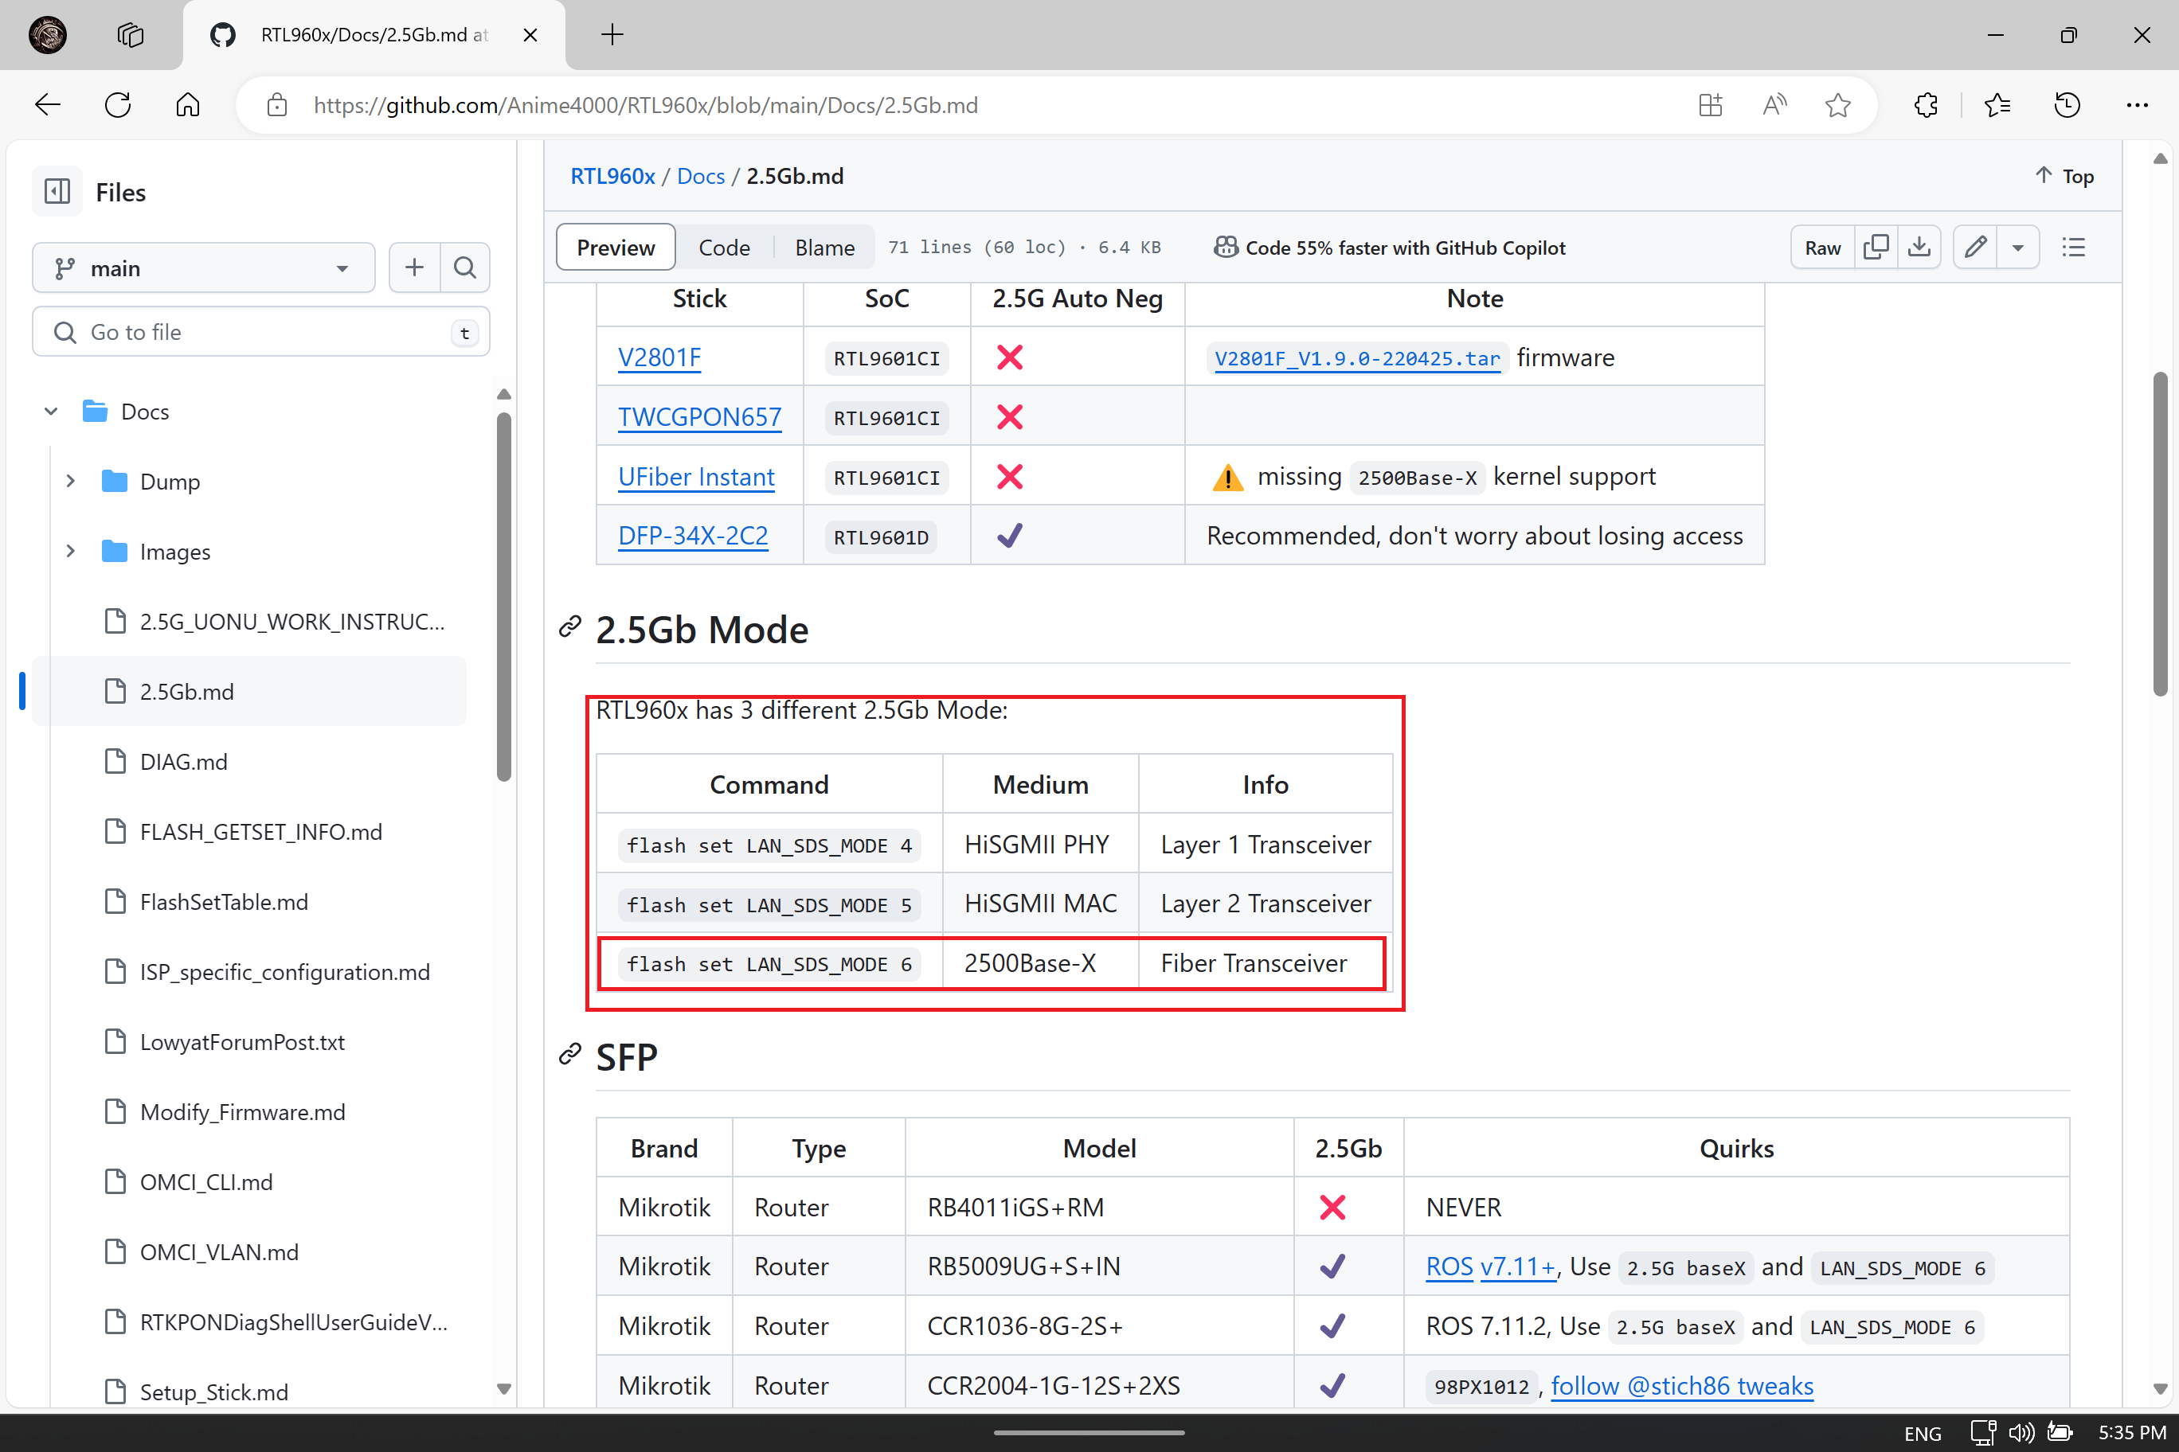Open the tab actions workspace icon
The width and height of the screenshot is (2179, 1452).
131,35
